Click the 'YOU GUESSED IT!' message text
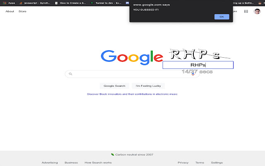 pyautogui.click(x=146, y=10)
